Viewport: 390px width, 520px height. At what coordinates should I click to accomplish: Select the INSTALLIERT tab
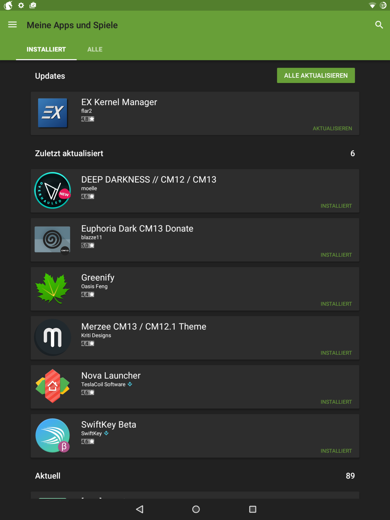pos(46,49)
